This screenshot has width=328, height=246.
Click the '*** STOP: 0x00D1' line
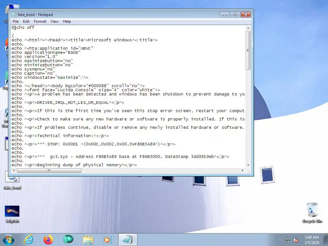[x=94, y=144]
